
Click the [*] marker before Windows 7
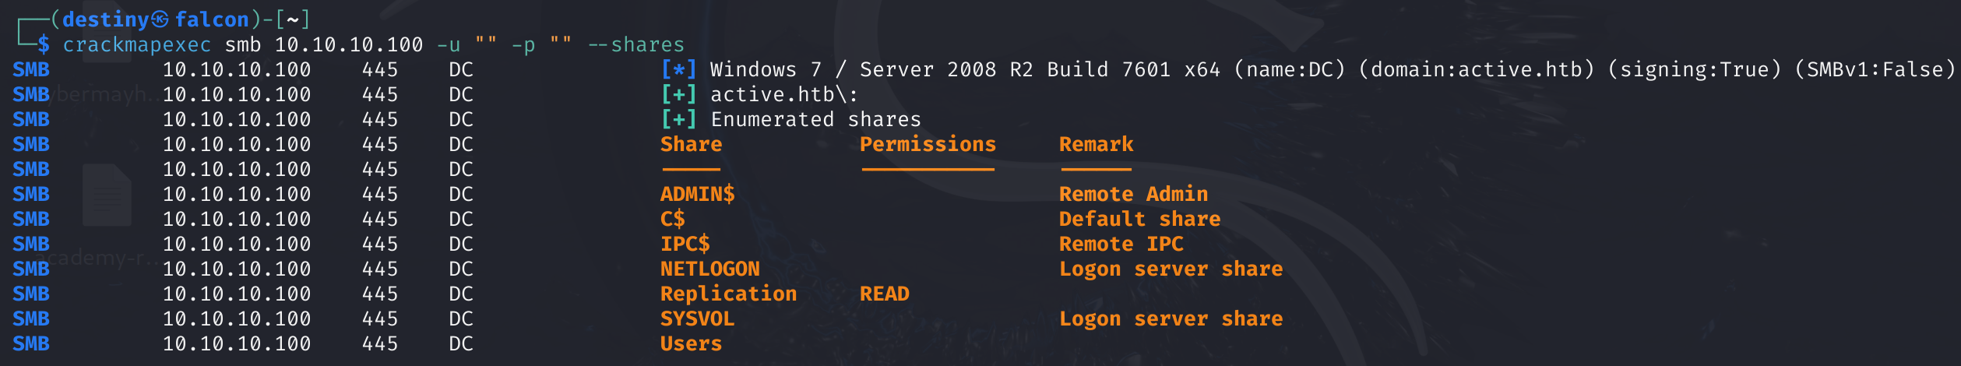678,70
